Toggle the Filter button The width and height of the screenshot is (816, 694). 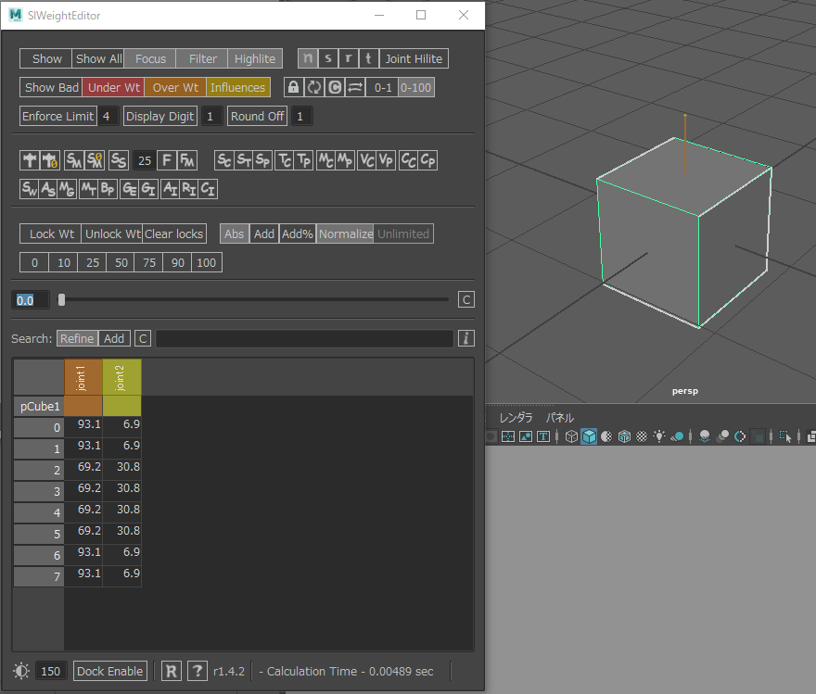tap(202, 58)
